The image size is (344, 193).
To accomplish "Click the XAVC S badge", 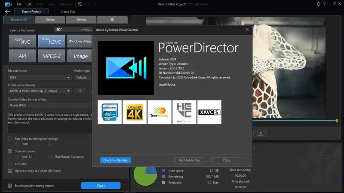I will point(209,112).
